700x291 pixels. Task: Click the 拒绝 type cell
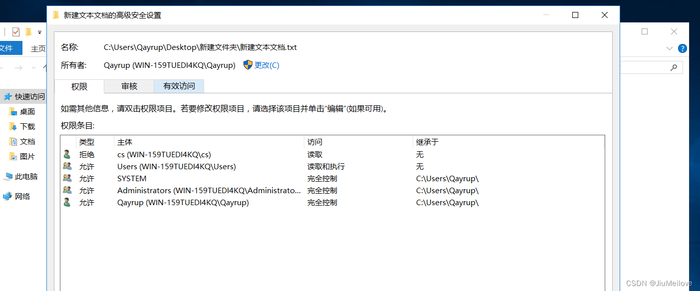click(x=87, y=155)
